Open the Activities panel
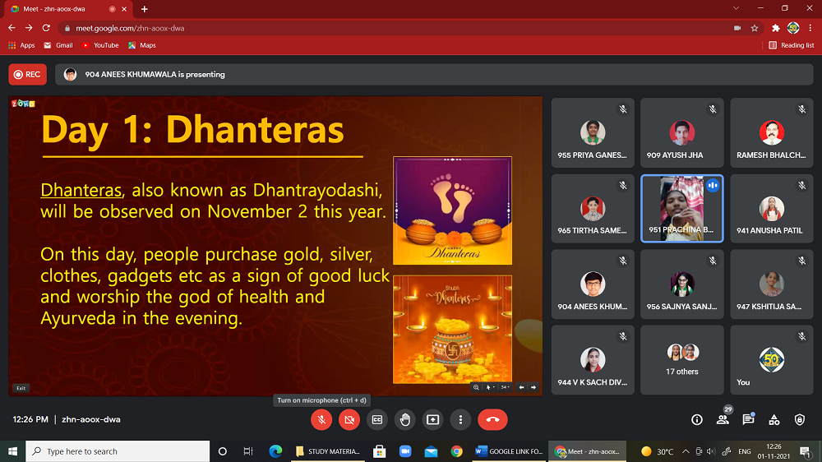 (x=774, y=419)
